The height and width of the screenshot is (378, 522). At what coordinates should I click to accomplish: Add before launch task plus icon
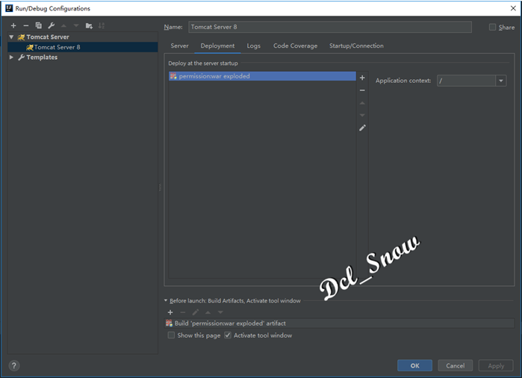click(170, 312)
